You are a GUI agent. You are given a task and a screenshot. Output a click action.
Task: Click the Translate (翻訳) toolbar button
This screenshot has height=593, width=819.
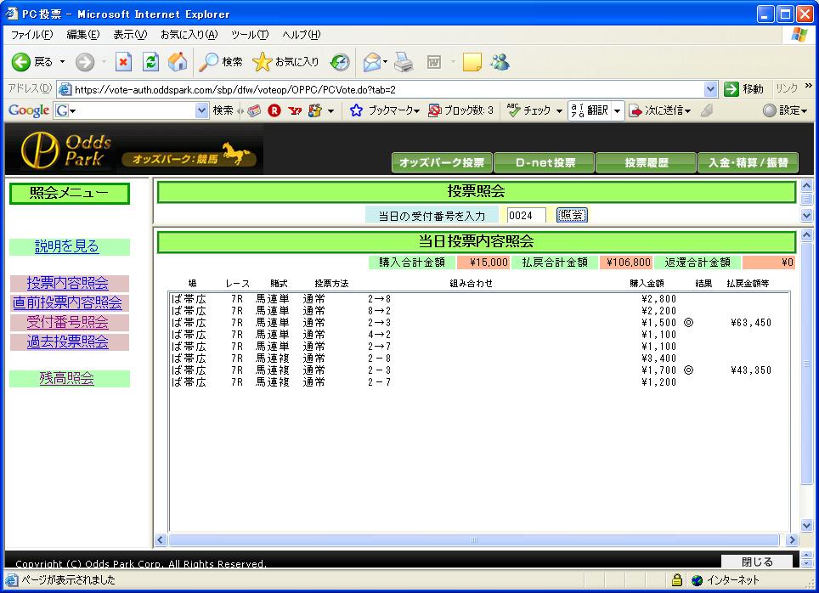(590, 110)
